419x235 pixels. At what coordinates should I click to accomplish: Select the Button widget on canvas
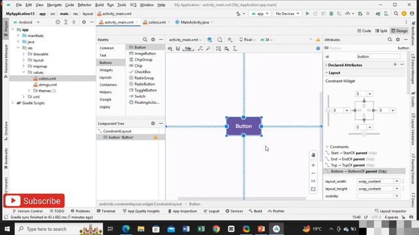244,126
